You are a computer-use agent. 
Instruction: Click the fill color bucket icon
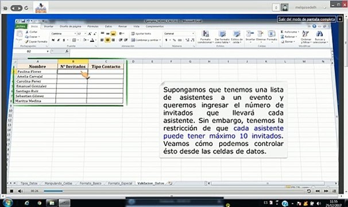point(84,40)
